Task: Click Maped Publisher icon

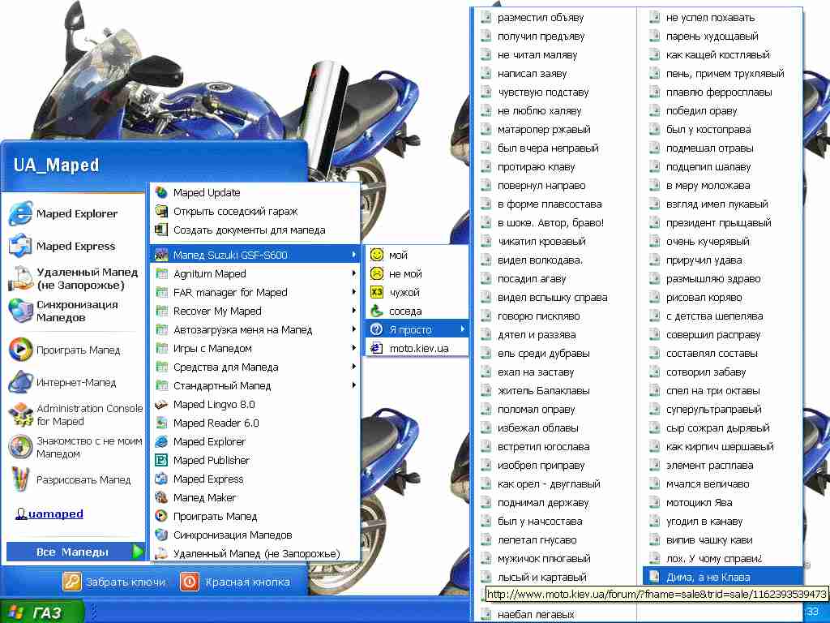Action: click(x=161, y=461)
